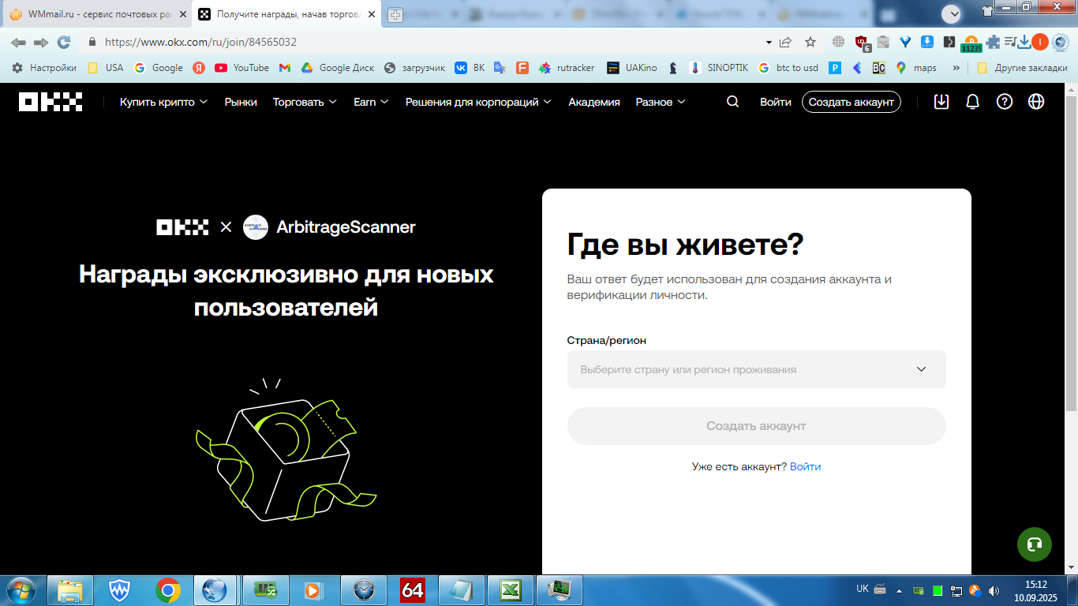This screenshot has height=606, width=1078.
Task: Open the SINOPTIK bookmark
Action: [719, 68]
